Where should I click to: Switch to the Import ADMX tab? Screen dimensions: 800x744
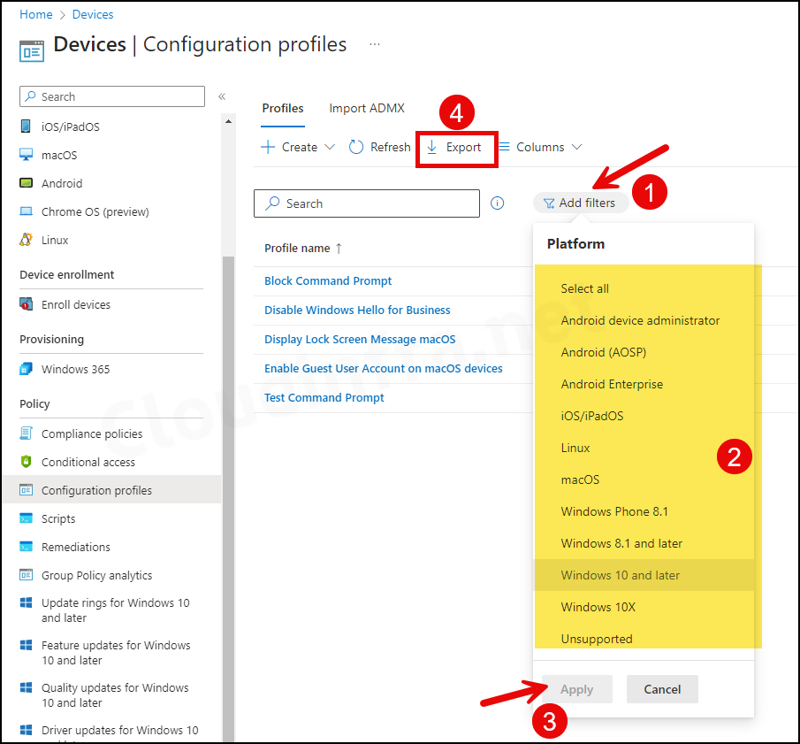pyautogui.click(x=367, y=108)
